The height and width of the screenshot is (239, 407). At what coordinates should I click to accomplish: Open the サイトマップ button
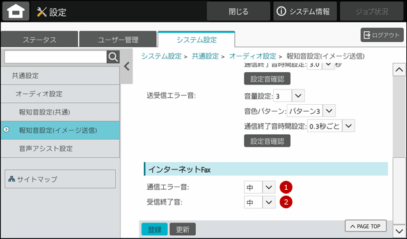(x=60, y=179)
